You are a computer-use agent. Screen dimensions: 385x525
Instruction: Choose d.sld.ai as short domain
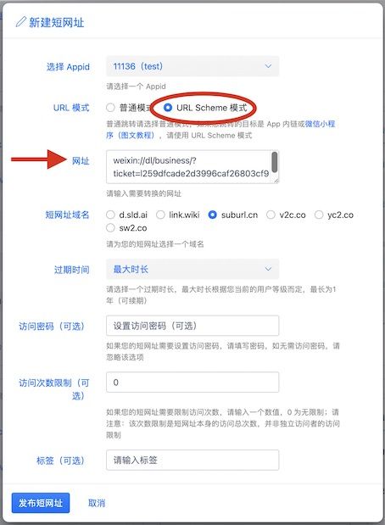click(110, 215)
